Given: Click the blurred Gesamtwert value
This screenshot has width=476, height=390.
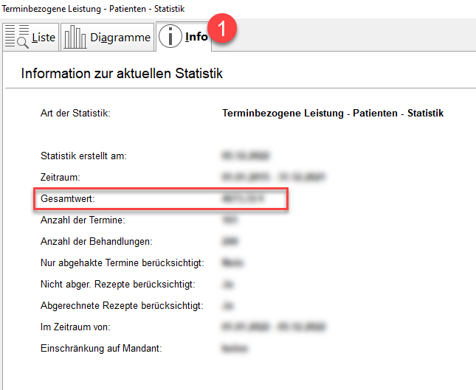Looking at the screenshot, I should pos(243,199).
